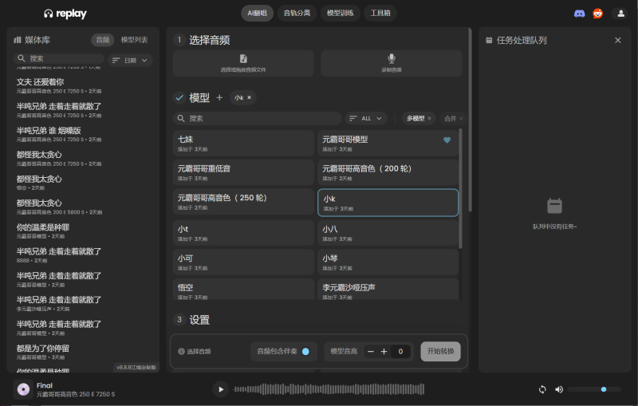Screen dimensions: 638x406
Task: Toggle the loop playback icon
Action: pyautogui.click(x=542, y=389)
